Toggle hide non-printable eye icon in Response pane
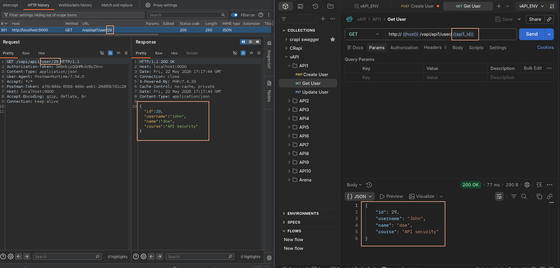 (x=235, y=53)
